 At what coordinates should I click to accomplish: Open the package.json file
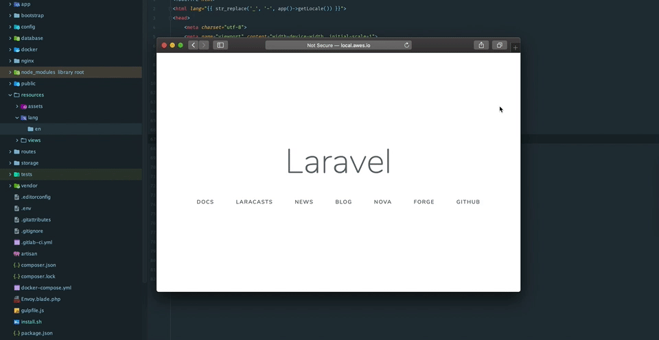36,333
